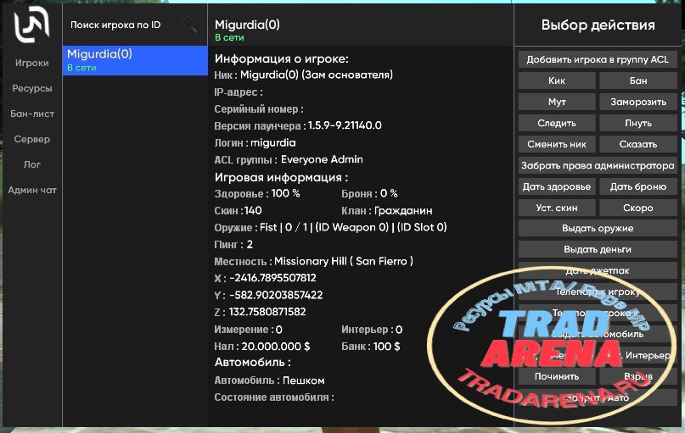The height and width of the screenshot is (433, 685).
Task: Click the search magnifier icon
Action: 189,25
